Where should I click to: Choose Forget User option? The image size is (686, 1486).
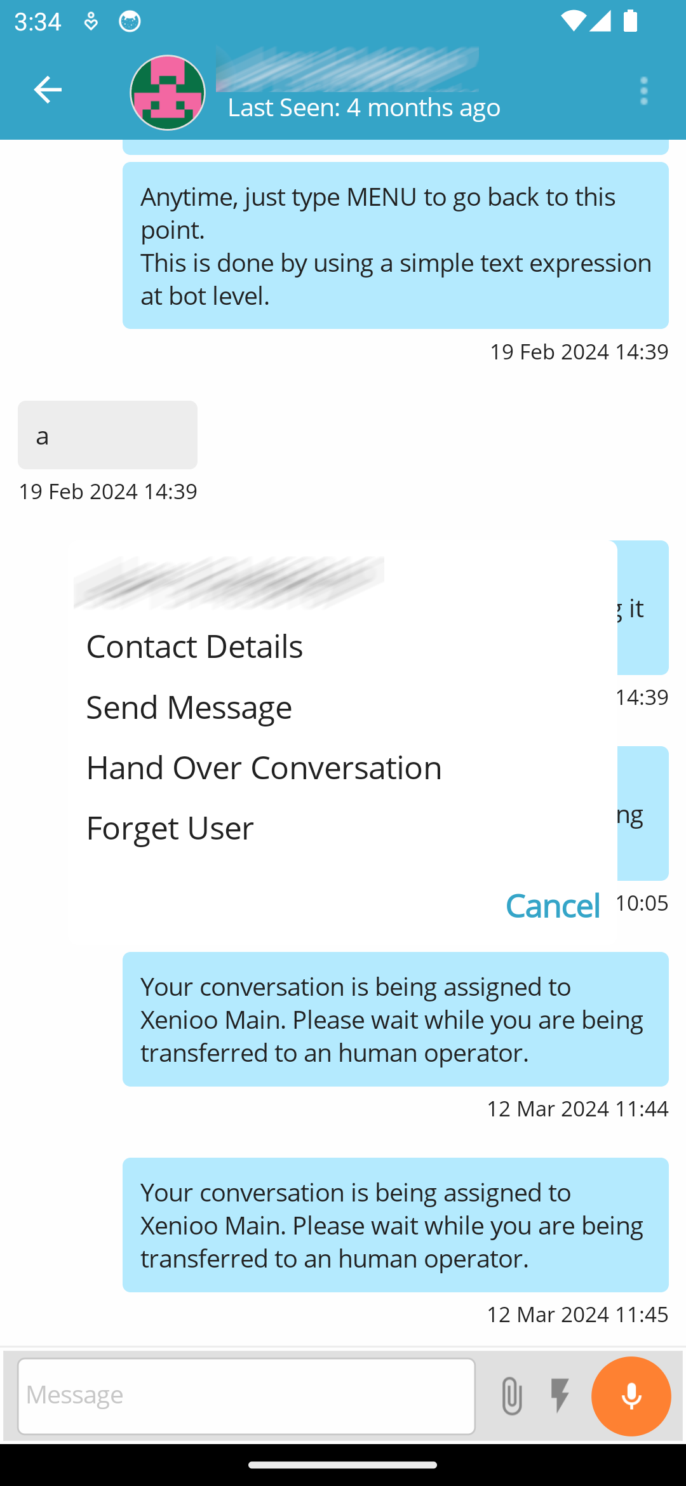(170, 828)
